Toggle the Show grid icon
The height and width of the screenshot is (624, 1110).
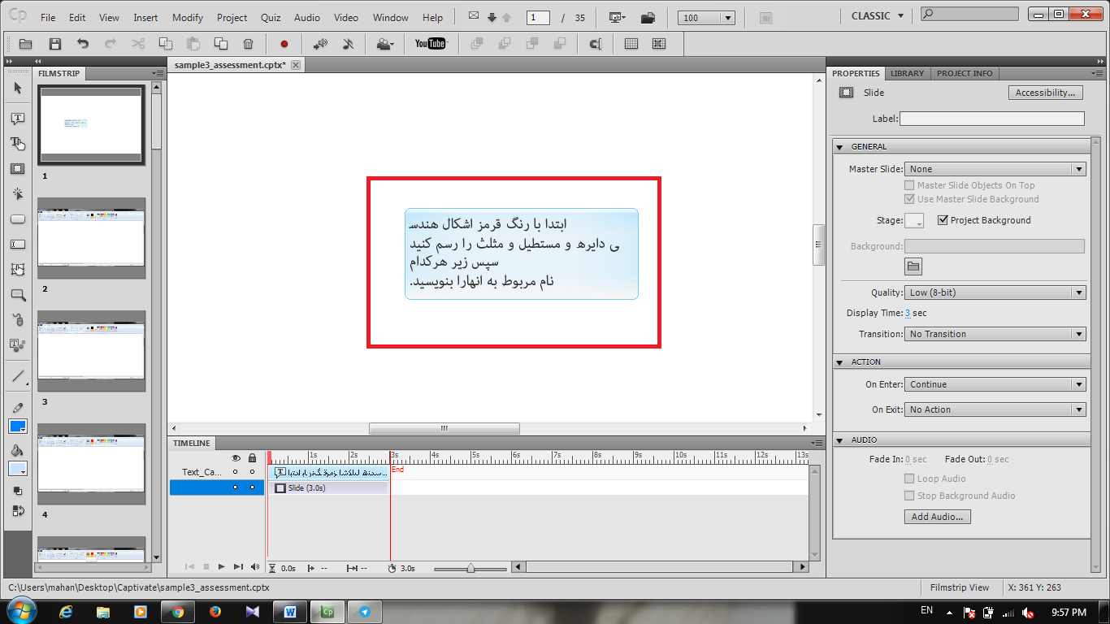(631, 44)
